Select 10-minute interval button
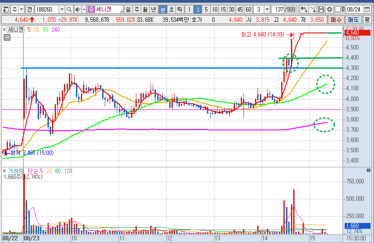 click(215, 9)
